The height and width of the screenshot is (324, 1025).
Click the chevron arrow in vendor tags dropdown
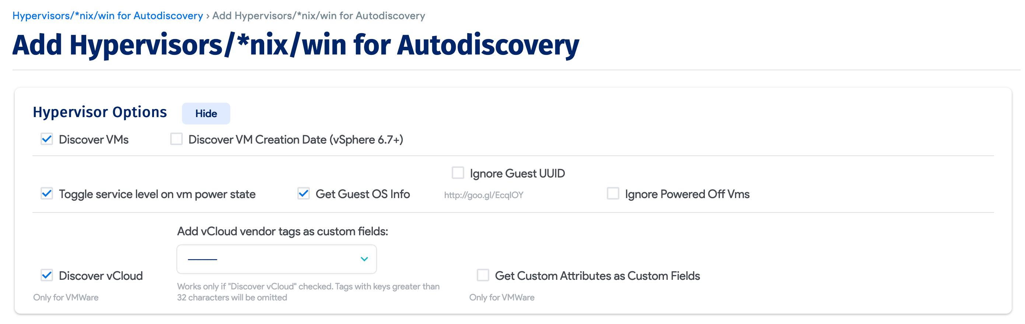coord(364,259)
